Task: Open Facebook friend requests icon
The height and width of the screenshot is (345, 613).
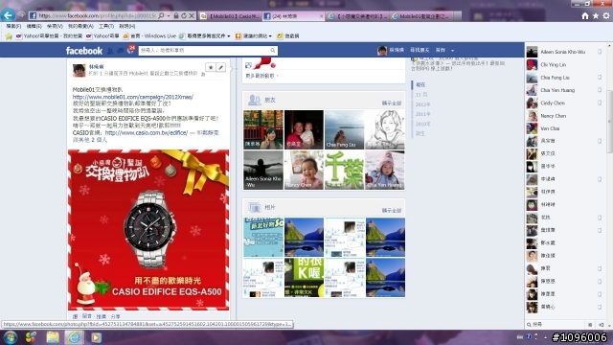Action: pos(111,51)
